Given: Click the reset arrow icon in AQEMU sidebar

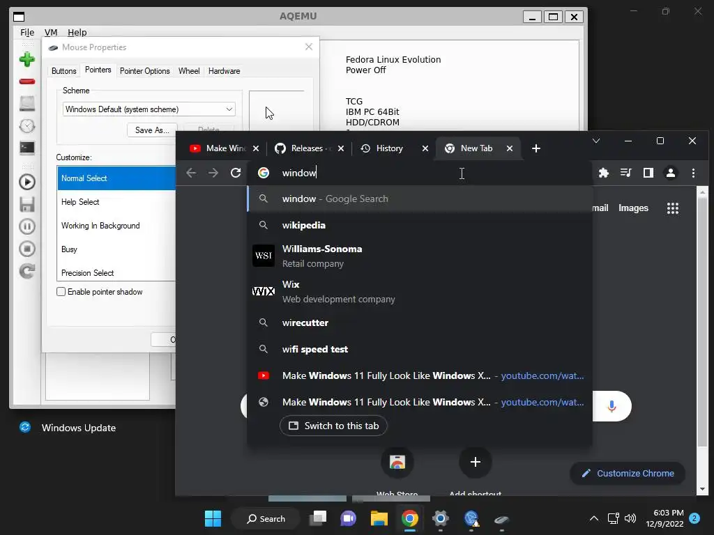Looking at the screenshot, I should 27,271.
